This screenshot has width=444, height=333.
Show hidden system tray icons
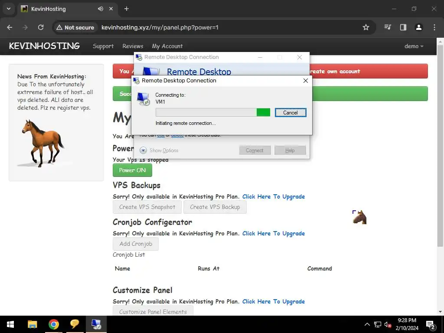point(367,324)
